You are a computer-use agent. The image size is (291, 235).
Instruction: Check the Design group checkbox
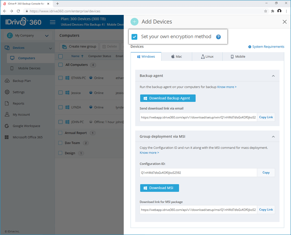60,153
